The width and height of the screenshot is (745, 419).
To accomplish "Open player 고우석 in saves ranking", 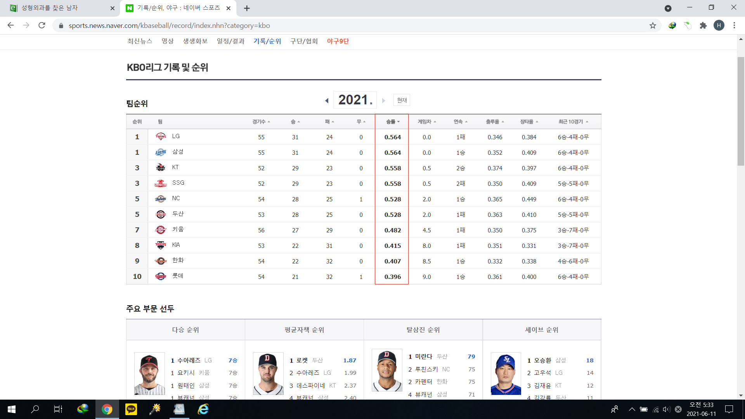I will click(x=542, y=373).
